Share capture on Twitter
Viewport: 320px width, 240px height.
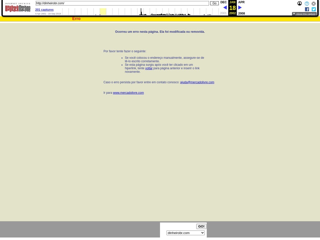(314, 9)
